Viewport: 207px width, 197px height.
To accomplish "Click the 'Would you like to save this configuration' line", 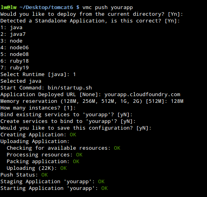I will pos(76,128).
